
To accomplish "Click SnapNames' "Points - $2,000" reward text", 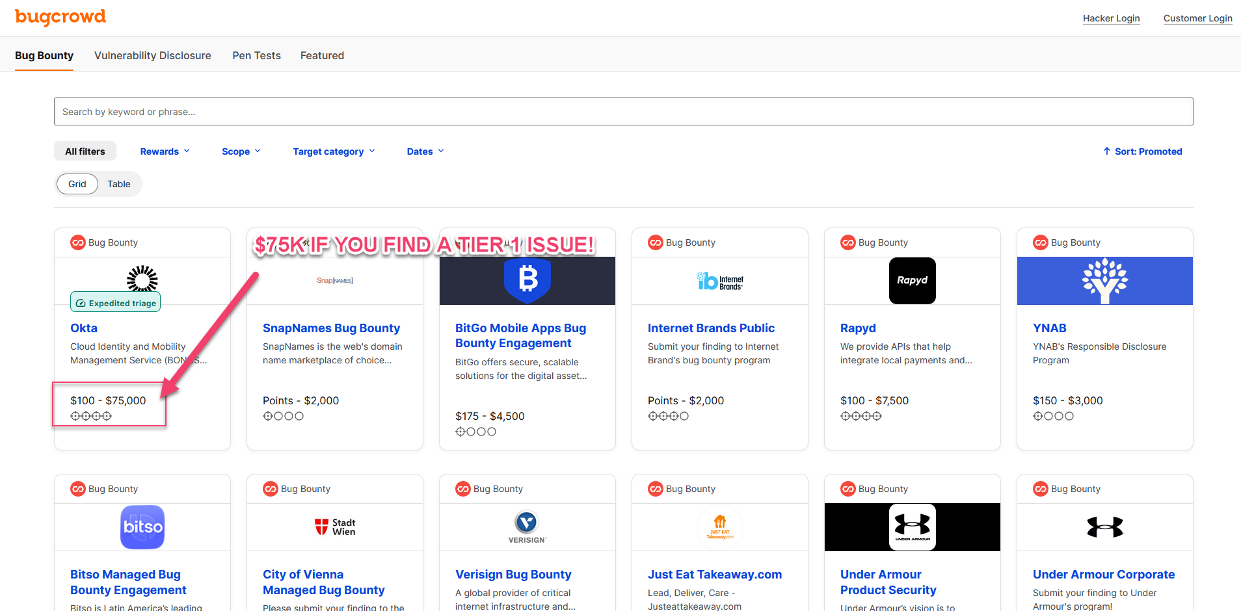I will tap(300, 400).
